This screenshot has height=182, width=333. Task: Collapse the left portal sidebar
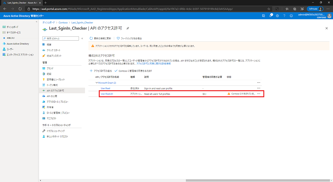click(x=37, y=22)
